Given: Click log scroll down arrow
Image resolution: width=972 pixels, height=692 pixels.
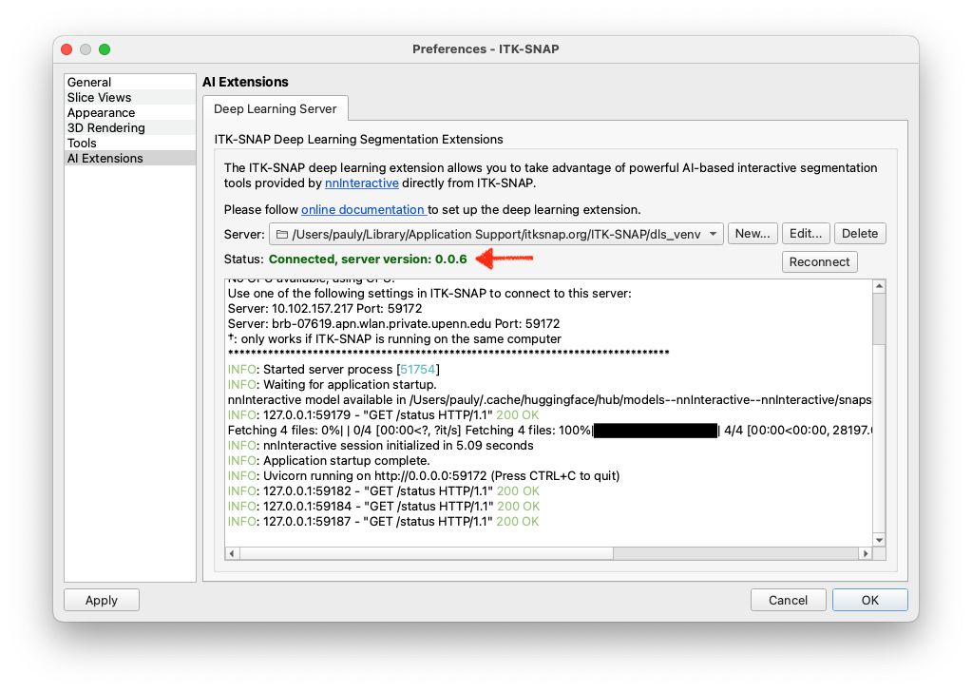Looking at the screenshot, I should tap(879, 540).
